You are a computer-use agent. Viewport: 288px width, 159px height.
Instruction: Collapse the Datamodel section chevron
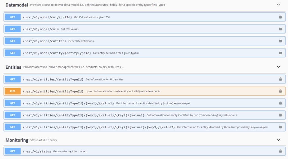coord(278,5)
